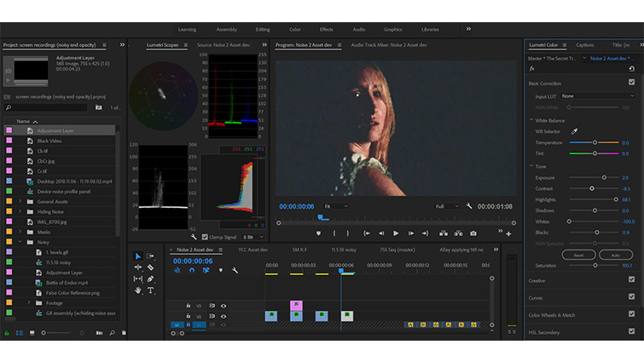Click the Tone Auto button

tap(615, 255)
